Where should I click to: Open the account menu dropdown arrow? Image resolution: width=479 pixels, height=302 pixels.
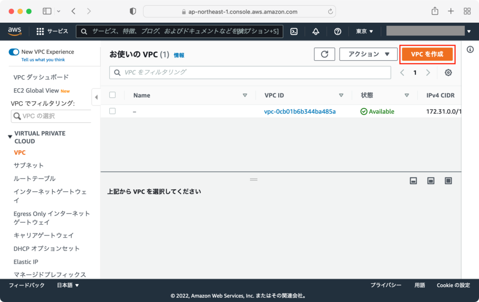click(469, 31)
